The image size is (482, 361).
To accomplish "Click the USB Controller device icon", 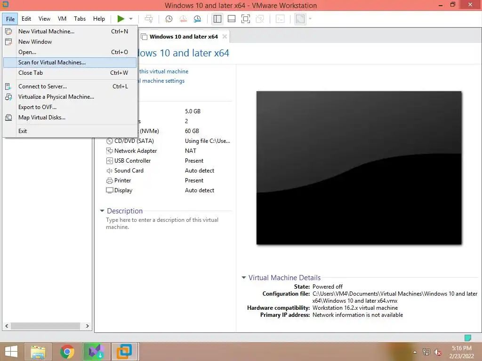I will click(109, 161).
